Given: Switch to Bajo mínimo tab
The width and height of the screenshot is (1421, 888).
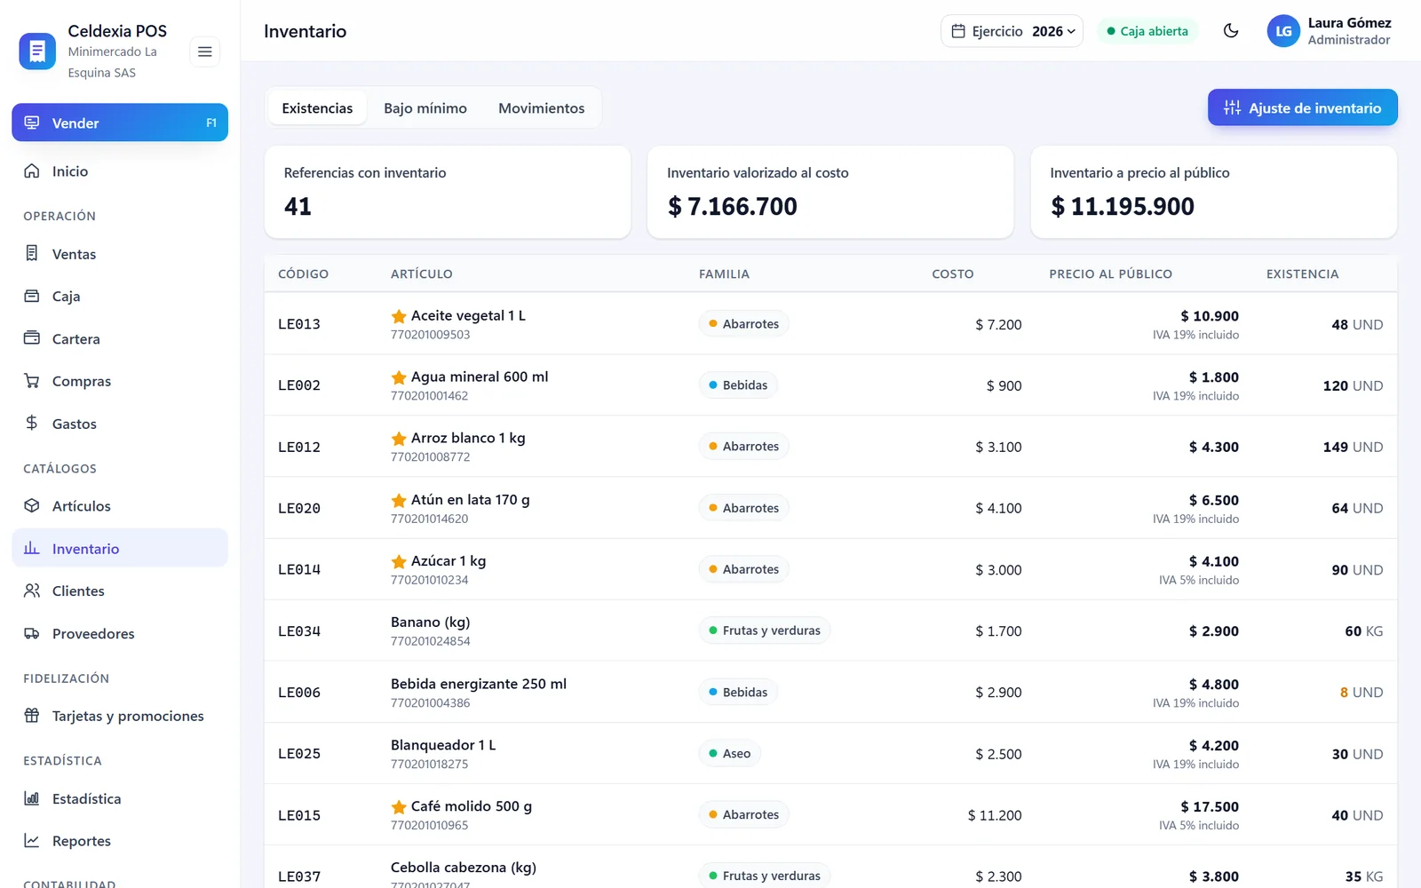Looking at the screenshot, I should 425,108.
